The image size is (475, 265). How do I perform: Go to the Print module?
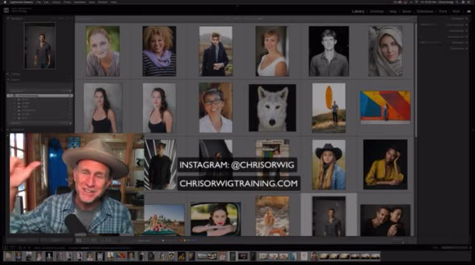pos(443,11)
